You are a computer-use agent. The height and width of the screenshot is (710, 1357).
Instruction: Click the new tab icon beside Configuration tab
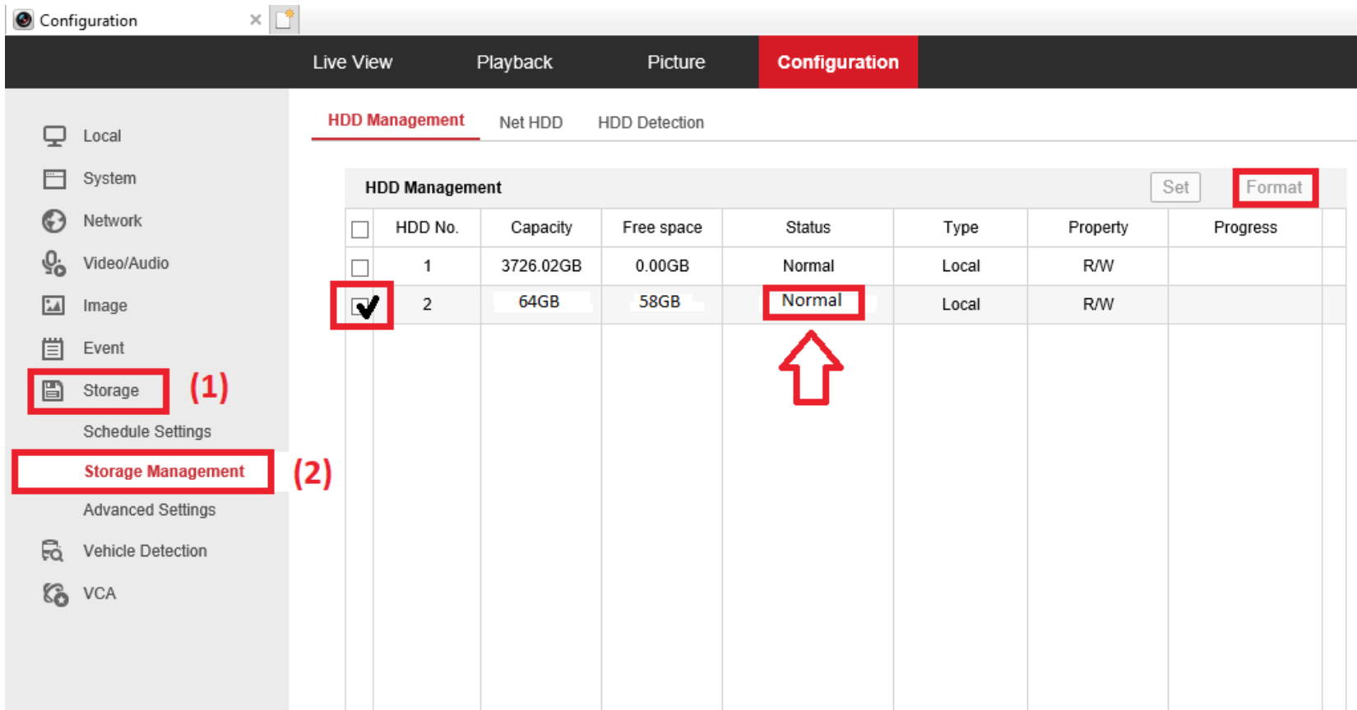pyautogui.click(x=285, y=19)
